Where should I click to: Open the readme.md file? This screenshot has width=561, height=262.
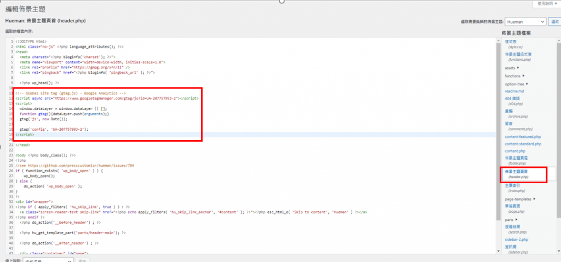pos(514,91)
